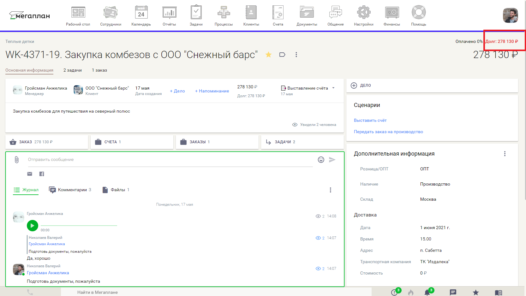Screen dimensions: 526x296
Task: Switch to 1 заказ tab
Action: click(x=99, y=70)
